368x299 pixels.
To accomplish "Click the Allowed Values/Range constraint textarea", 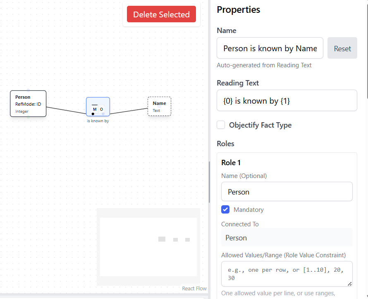I will 287,273.
